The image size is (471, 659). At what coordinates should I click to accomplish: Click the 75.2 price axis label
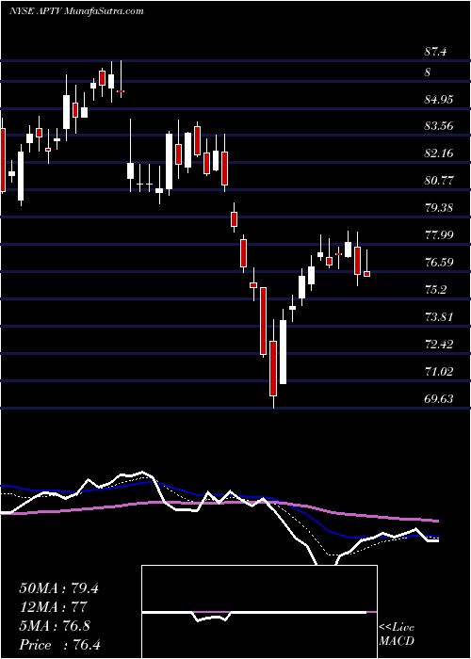click(x=436, y=290)
